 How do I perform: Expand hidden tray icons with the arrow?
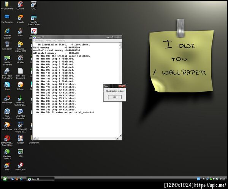point(204,179)
